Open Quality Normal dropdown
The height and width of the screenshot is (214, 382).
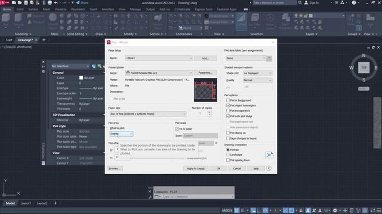click(257, 80)
